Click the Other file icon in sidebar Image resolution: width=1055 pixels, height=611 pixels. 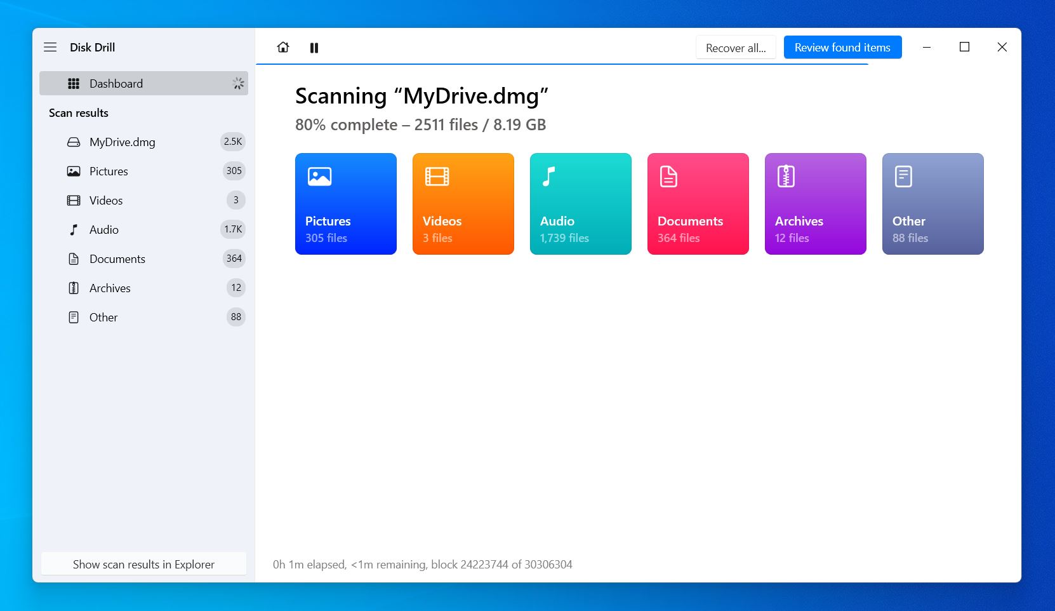74,318
